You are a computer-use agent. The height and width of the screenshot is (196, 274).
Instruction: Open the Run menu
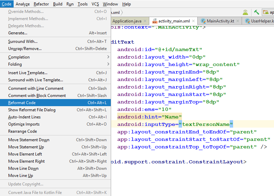(x=70, y=4)
